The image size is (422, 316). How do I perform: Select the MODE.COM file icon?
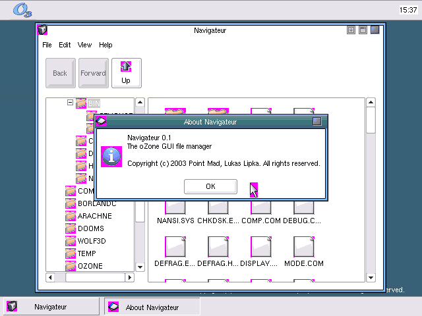[x=304, y=247]
